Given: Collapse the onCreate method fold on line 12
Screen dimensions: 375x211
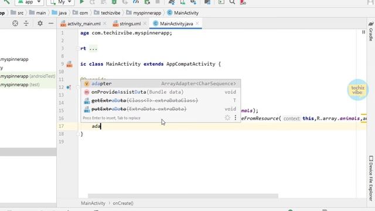Looking at the screenshot, I should [x=78, y=87].
